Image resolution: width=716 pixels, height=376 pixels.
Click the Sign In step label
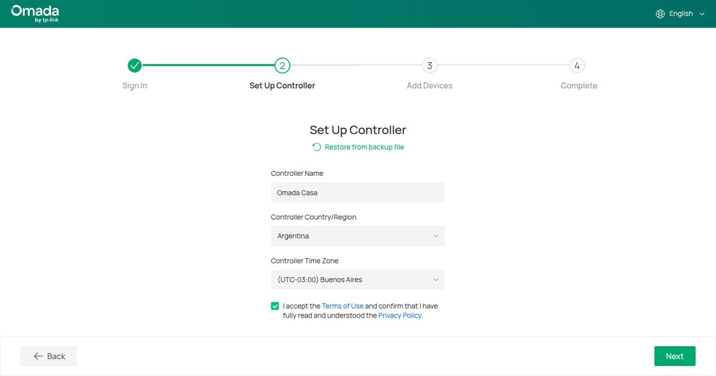point(135,86)
